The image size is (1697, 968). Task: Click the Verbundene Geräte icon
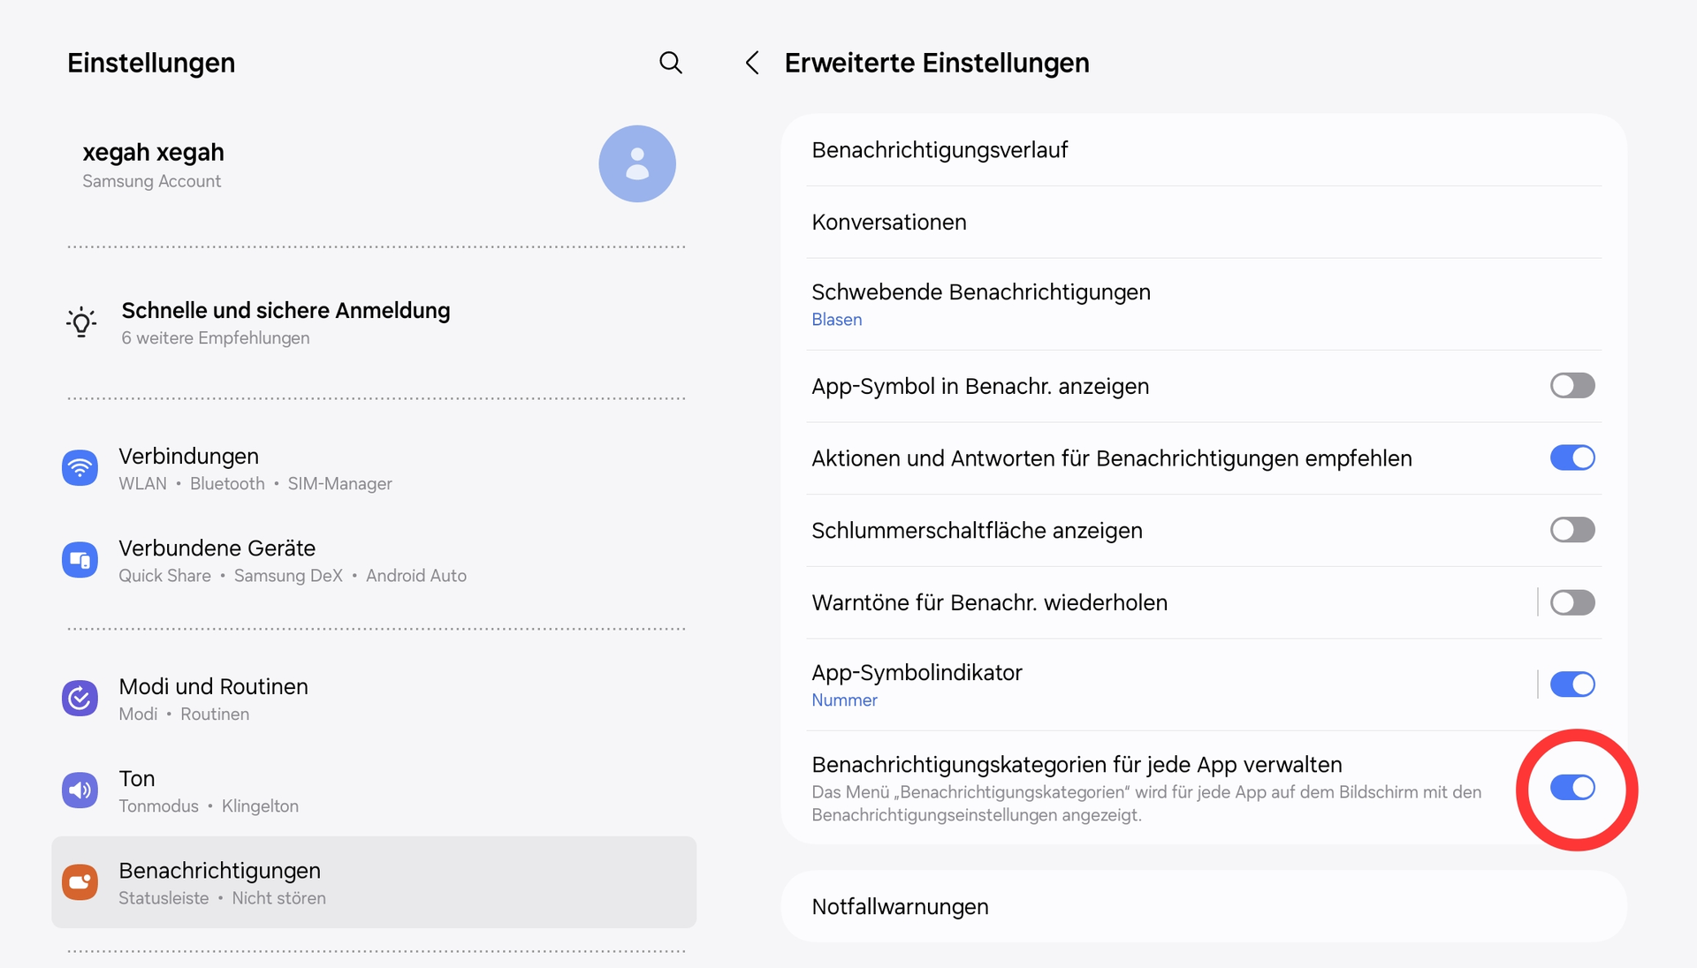click(x=80, y=560)
